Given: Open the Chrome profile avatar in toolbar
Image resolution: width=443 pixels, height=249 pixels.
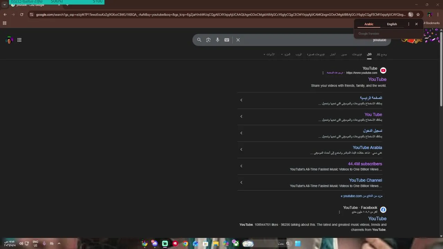Looking at the screenshot, I should point(430,15).
